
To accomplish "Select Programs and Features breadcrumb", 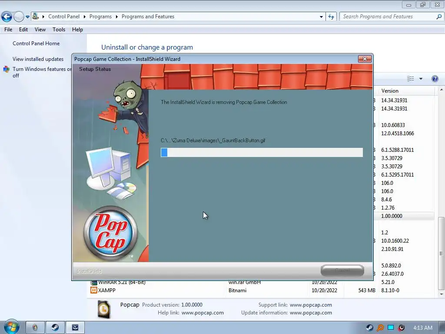I will click(148, 17).
